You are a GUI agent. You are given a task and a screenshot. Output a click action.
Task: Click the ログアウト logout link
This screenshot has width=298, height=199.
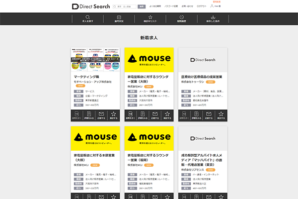click(202, 6)
